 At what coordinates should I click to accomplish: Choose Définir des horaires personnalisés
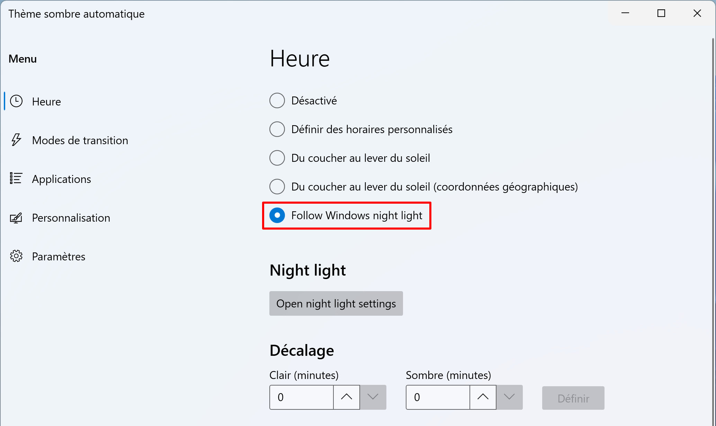[x=361, y=129]
